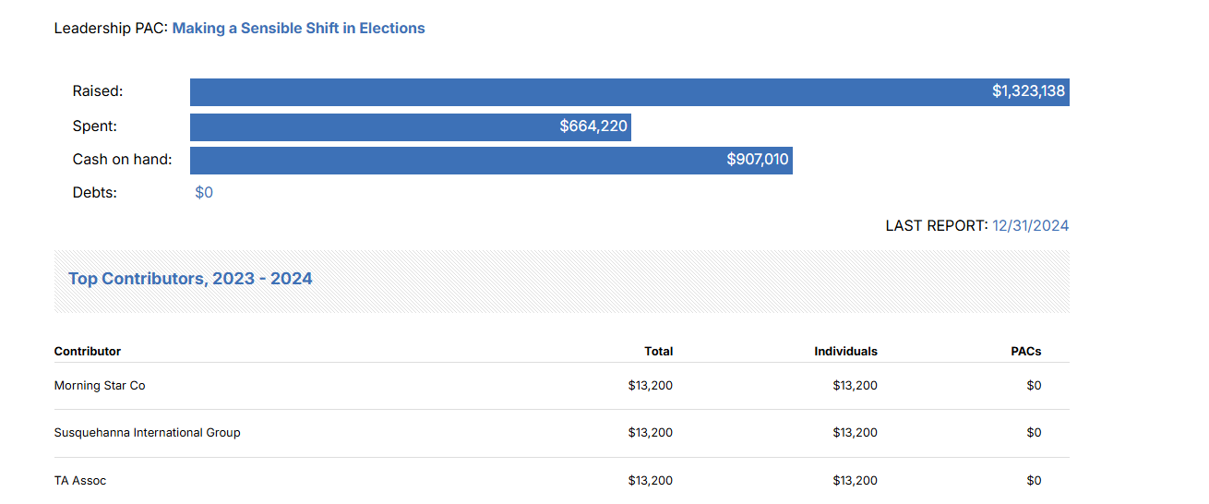The height and width of the screenshot is (504, 1209).
Task: Click the "LAST REPORT:" label text
Action: pyautogui.click(x=936, y=226)
